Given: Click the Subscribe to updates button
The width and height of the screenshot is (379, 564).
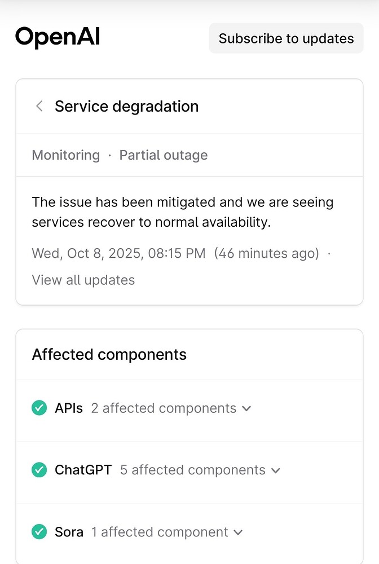Looking at the screenshot, I should pos(286,38).
